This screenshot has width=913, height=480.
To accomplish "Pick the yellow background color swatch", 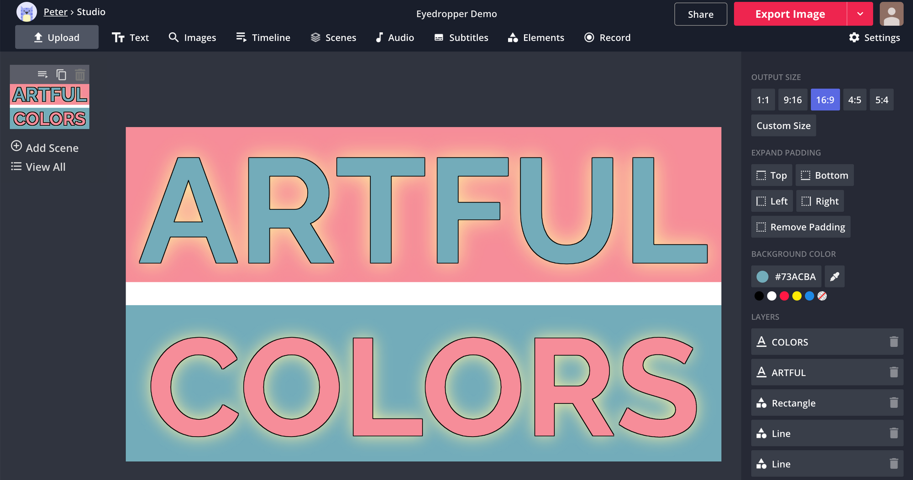I will pos(797,296).
